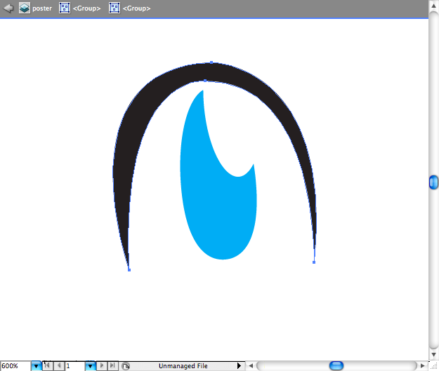Click the horizontal scrollbar right arrow
The width and height of the screenshot is (439, 371).
click(423, 365)
